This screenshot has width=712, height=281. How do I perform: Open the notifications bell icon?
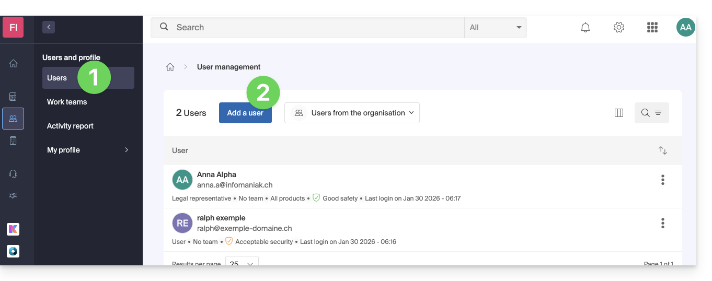click(x=585, y=27)
